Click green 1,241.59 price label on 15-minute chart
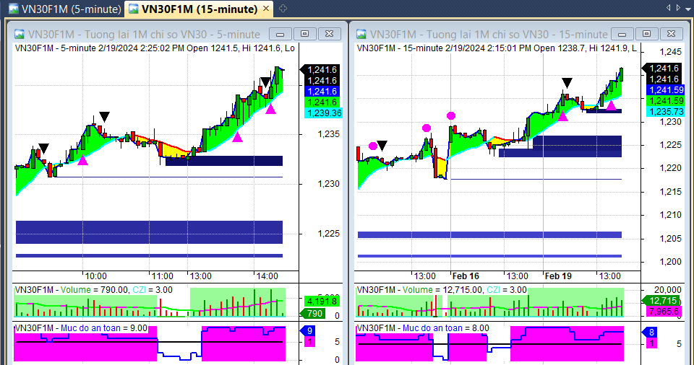694x365 pixels. (666, 101)
